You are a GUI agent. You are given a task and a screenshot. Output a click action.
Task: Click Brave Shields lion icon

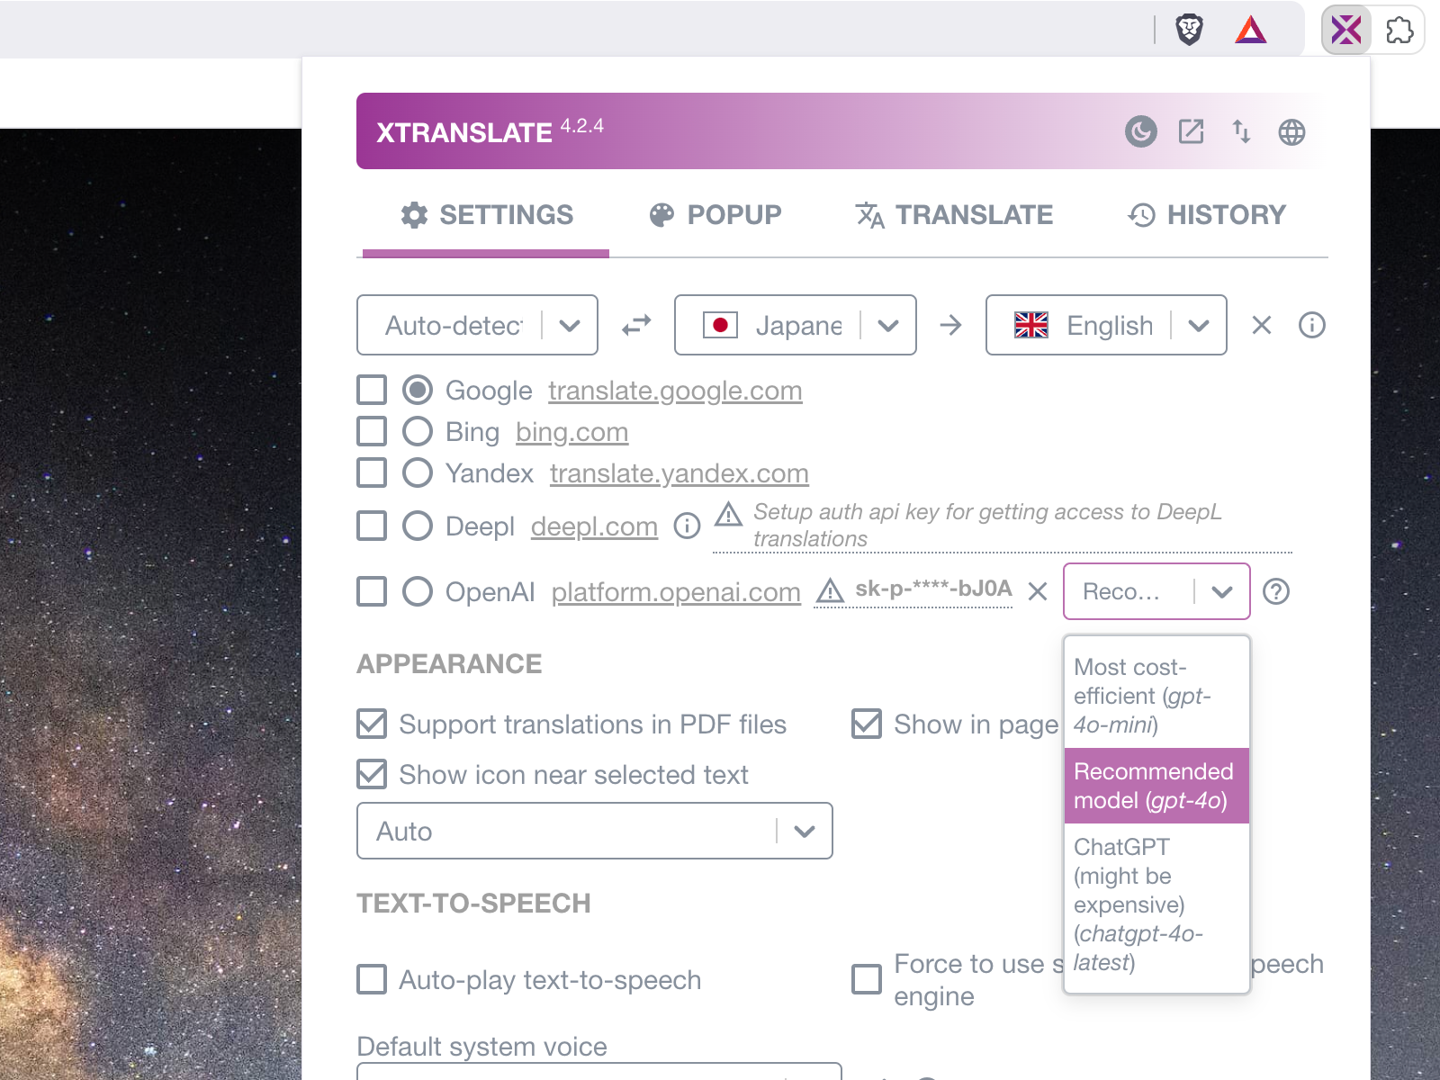(1190, 30)
